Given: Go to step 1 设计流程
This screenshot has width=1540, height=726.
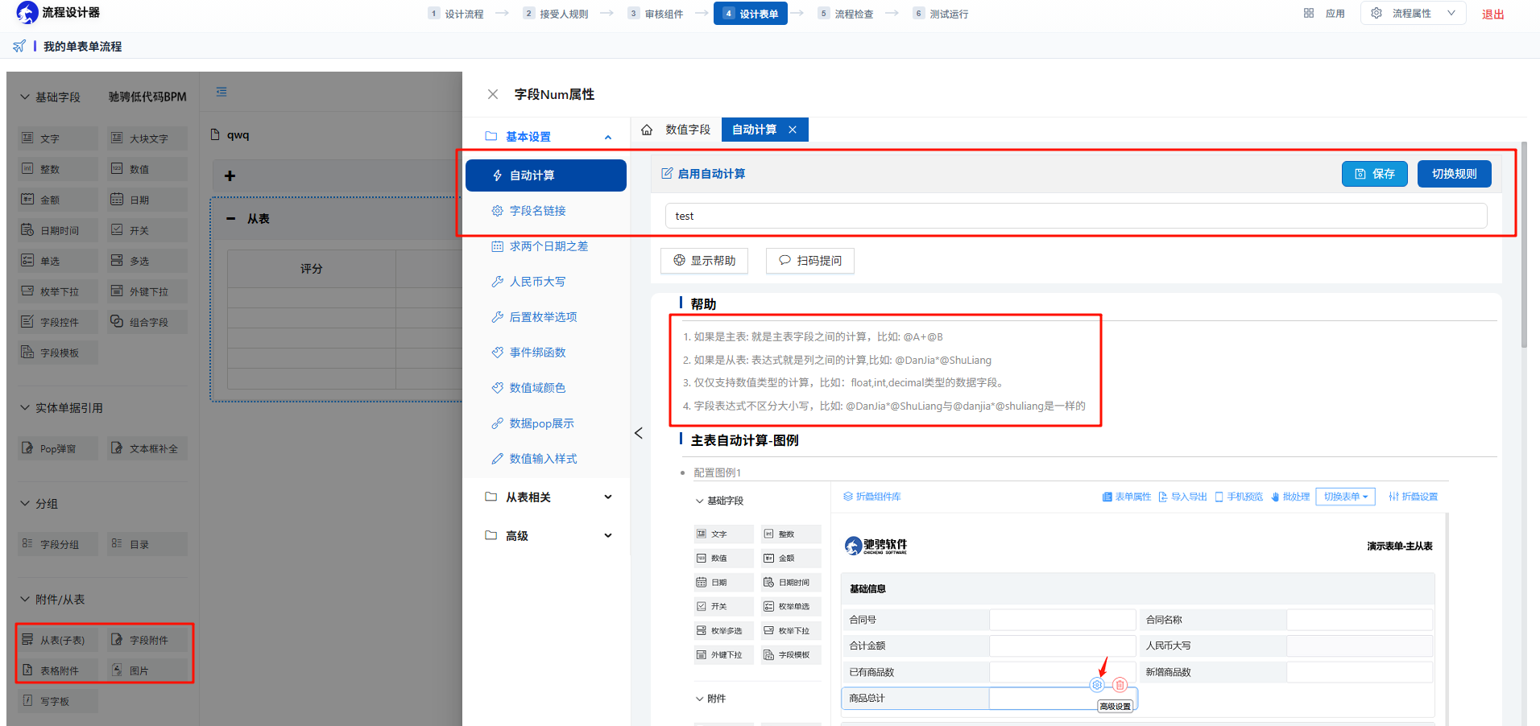Looking at the screenshot, I should pos(456,14).
